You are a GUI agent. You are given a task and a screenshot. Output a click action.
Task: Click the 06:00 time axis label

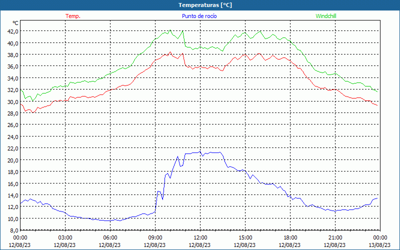[x=110, y=238]
